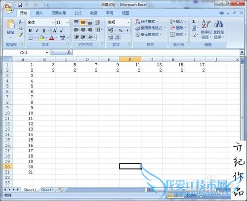Click the Fill down icon in editing group
The width and height of the screenshot is (247, 201).
pyautogui.click(x=194, y=28)
